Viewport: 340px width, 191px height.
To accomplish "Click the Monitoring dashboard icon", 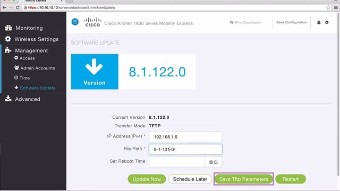I will [8, 28].
